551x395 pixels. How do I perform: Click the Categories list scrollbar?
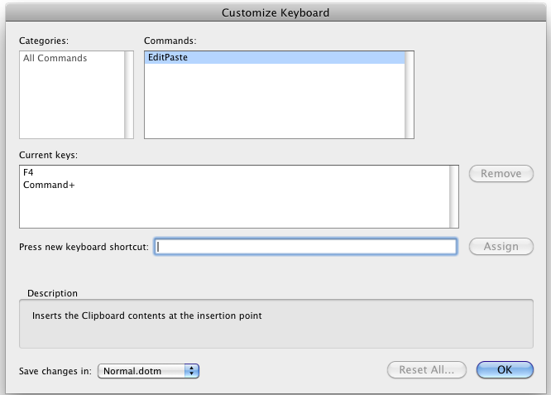tap(129, 94)
